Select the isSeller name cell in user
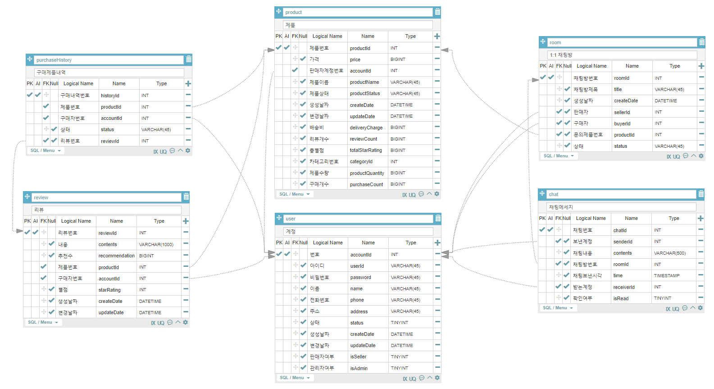Viewport: 714px width, 389px height. pos(368,357)
